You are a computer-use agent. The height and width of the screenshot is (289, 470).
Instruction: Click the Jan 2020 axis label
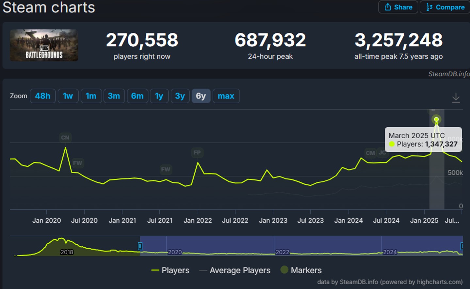[47, 221]
